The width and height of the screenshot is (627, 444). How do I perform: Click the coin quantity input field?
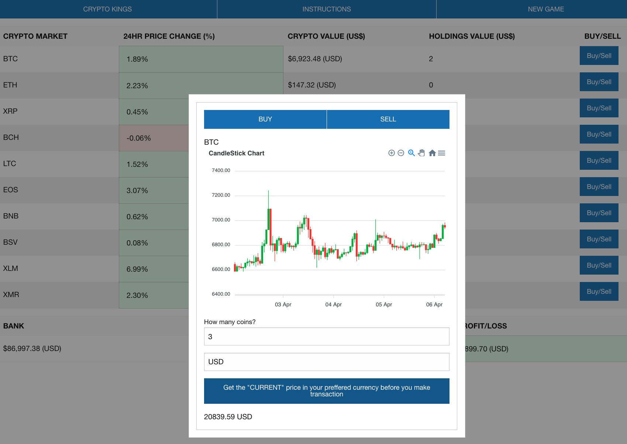(326, 336)
